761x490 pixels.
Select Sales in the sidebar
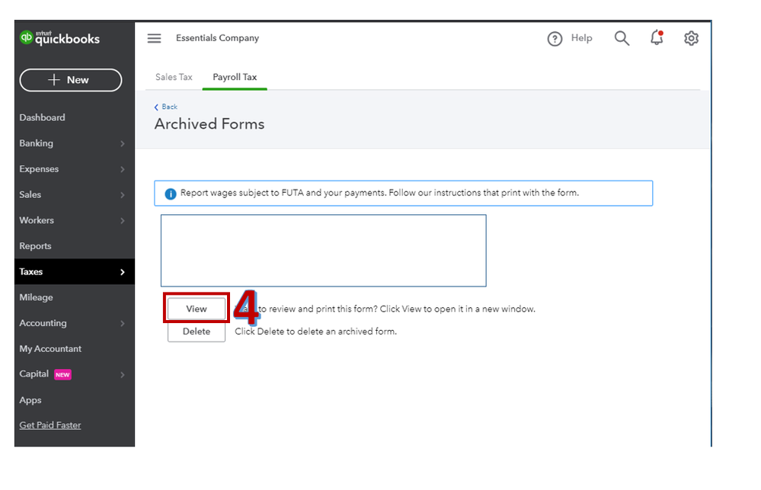[30, 195]
